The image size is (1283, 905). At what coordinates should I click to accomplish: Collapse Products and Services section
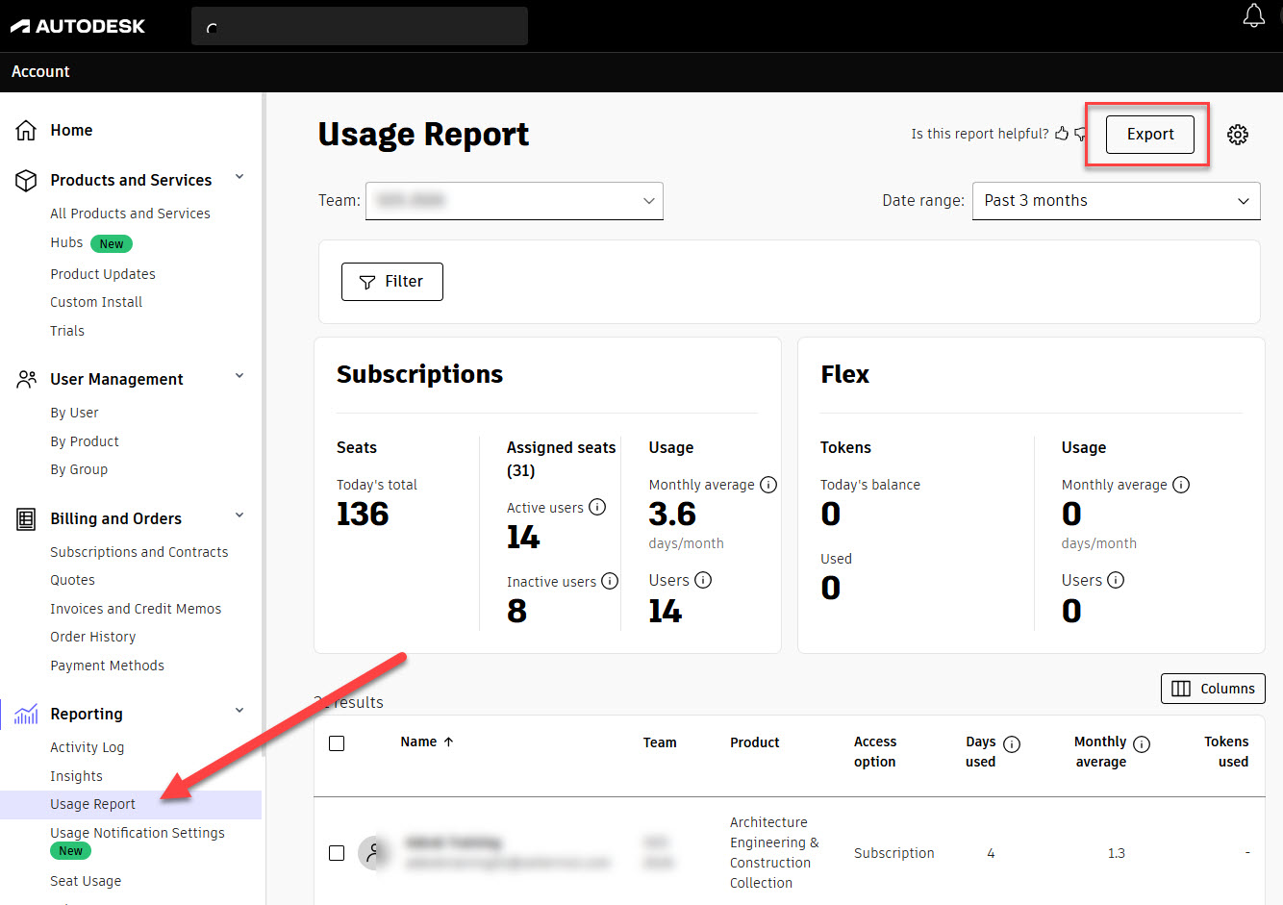tap(239, 177)
